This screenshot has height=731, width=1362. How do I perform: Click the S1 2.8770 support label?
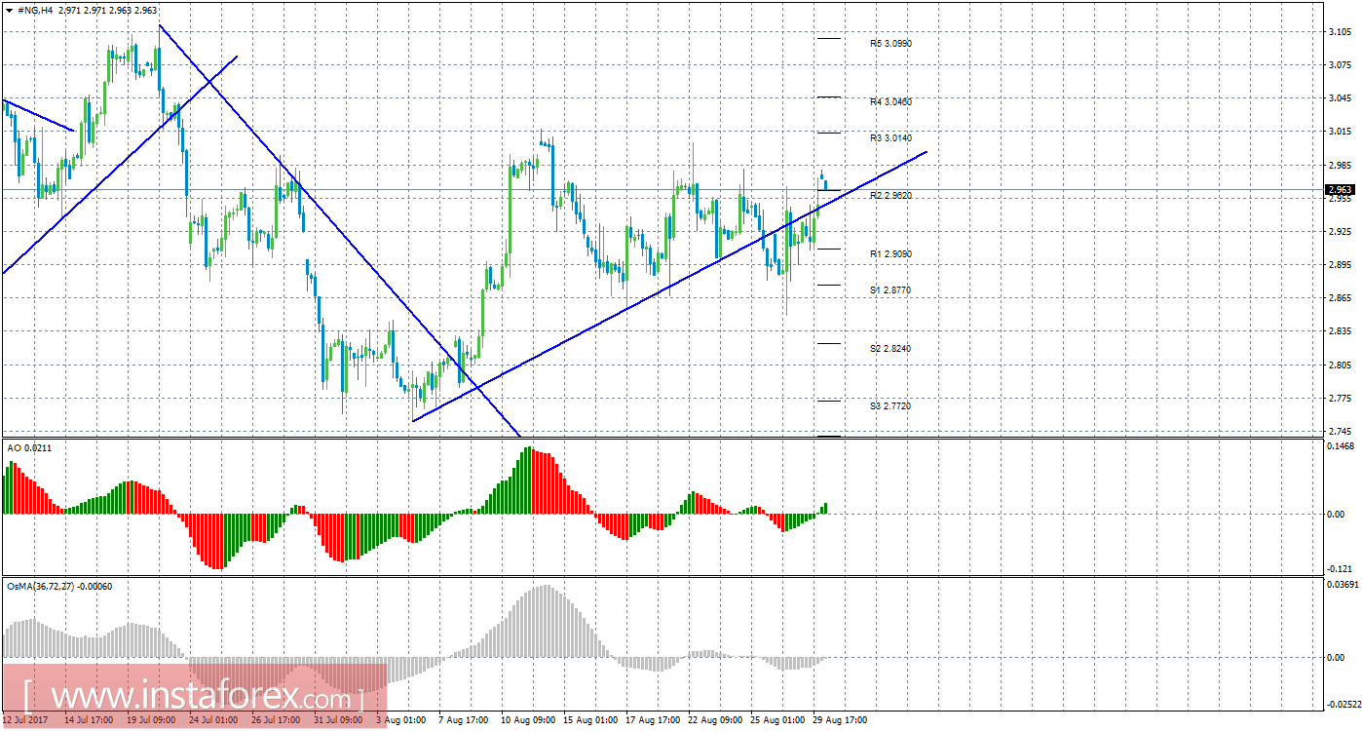pos(890,290)
